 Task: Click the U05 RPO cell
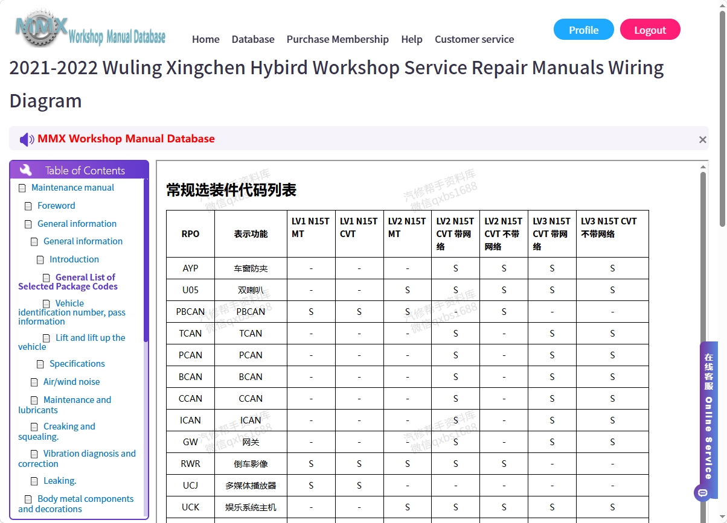coord(190,290)
